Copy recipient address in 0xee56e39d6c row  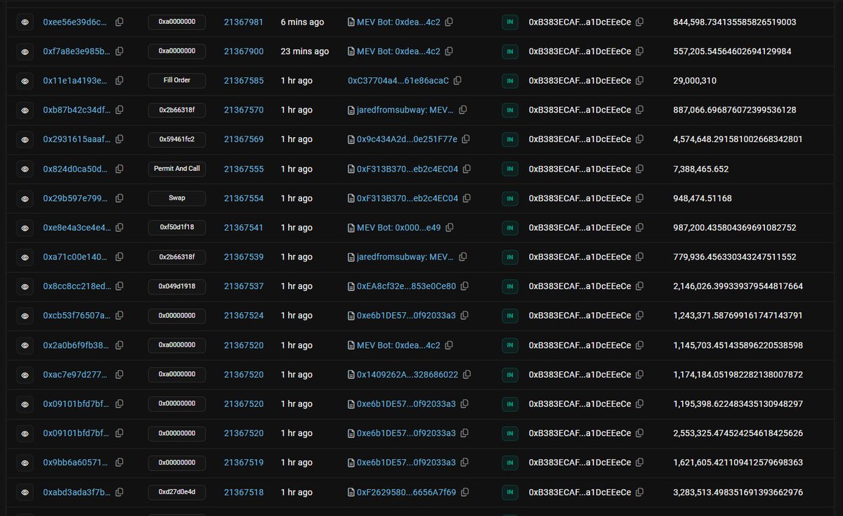tap(639, 22)
